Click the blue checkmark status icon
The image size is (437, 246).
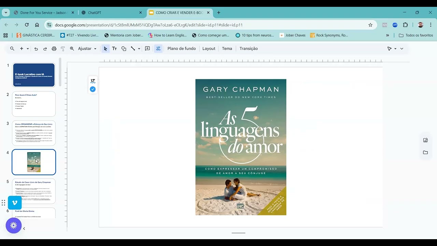click(x=93, y=89)
